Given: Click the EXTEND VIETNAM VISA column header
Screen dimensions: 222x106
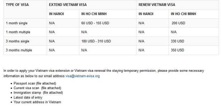Looking at the screenshot, I should [x=92, y=5].
